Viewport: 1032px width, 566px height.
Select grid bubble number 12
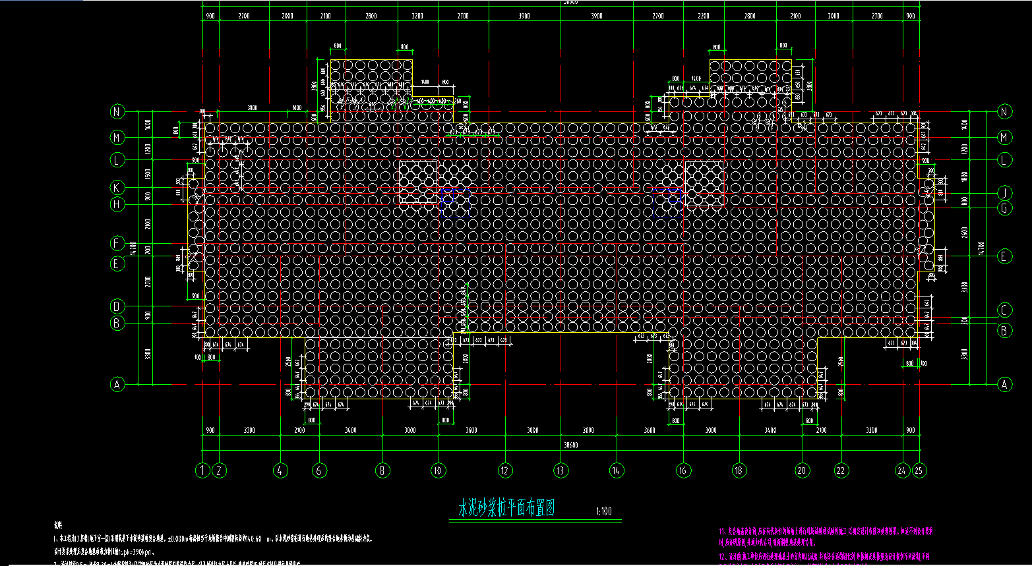(x=505, y=470)
